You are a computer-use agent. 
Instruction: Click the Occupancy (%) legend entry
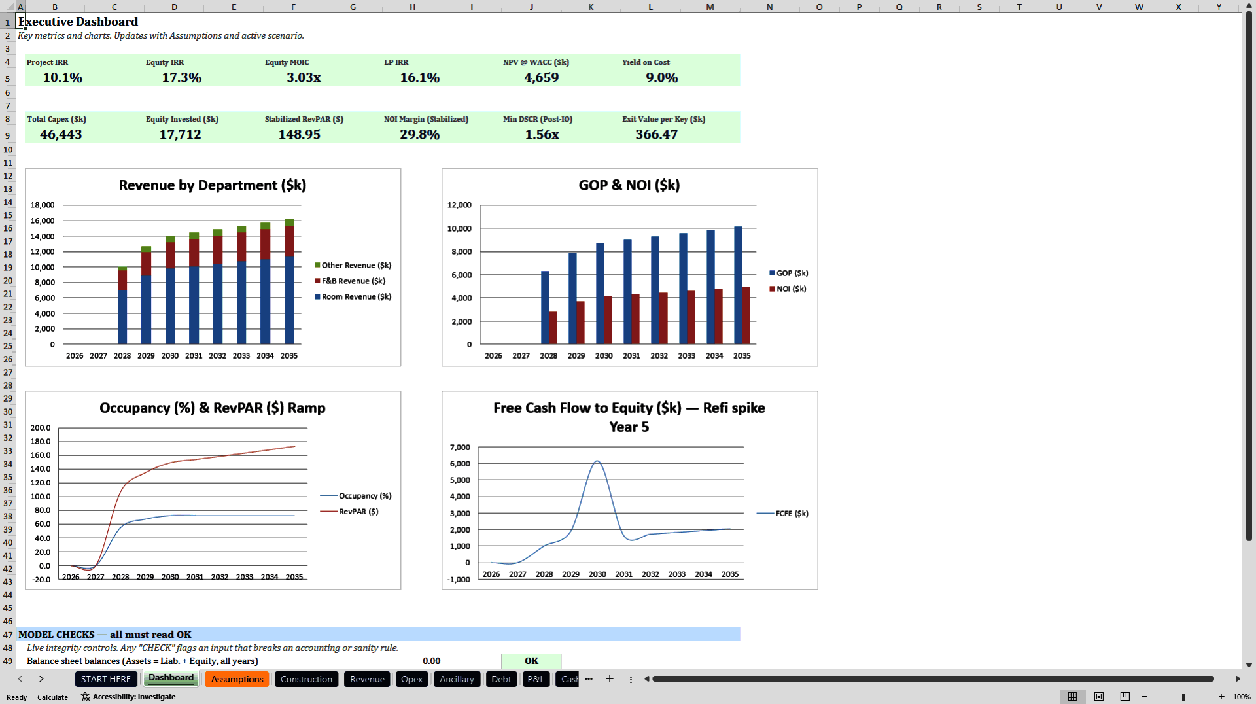click(356, 496)
